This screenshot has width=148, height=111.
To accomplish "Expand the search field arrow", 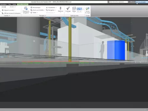I will point(108,2).
